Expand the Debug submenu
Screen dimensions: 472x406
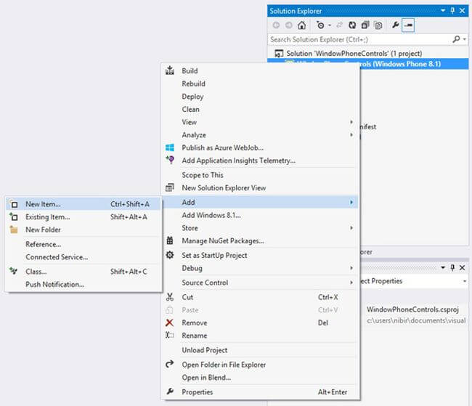click(261, 268)
